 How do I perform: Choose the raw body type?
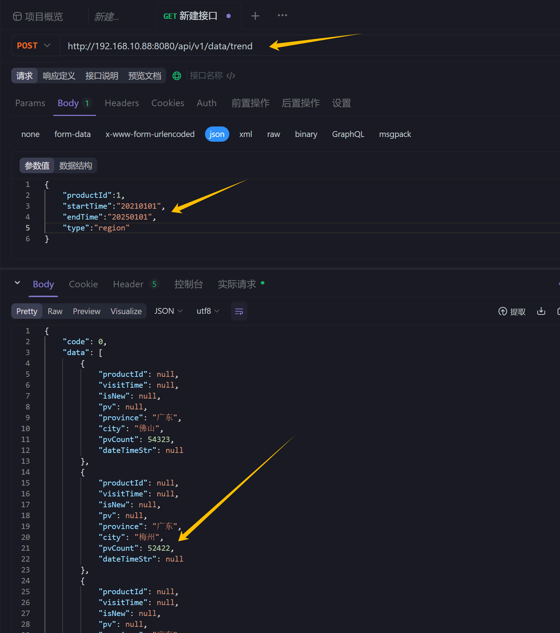[x=273, y=134]
